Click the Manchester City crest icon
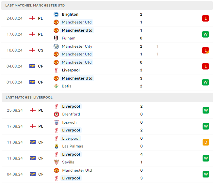Viewport: 215px width, 185px height. pyautogui.click(x=56, y=46)
